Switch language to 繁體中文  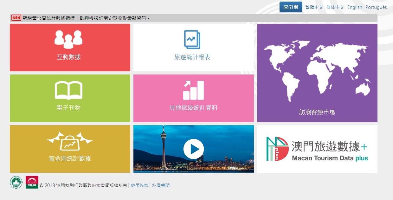point(314,7)
